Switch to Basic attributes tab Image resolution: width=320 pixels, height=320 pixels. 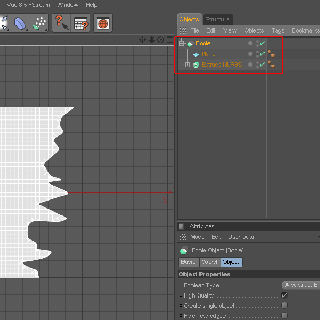click(x=188, y=262)
